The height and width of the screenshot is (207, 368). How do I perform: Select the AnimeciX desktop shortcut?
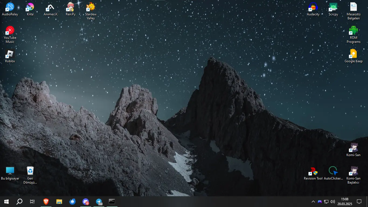(x=50, y=9)
